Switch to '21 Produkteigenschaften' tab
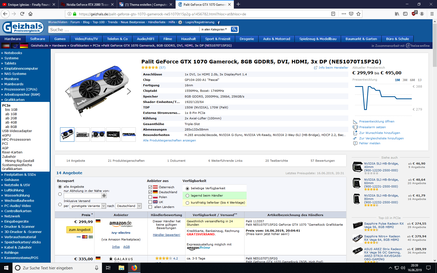This screenshot has height=273, width=437. point(126,161)
